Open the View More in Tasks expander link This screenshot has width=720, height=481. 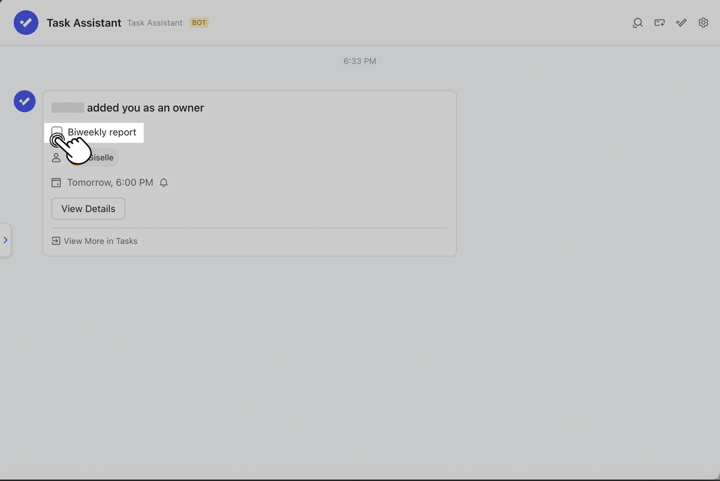tap(94, 240)
